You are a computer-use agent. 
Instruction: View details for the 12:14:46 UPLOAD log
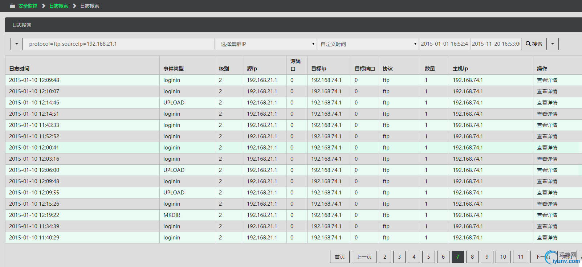(547, 103)
